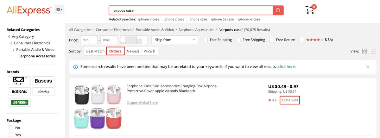The height and width of the screenshot is (138, 380).
Task: Open the airpods case product thumbnail
Action: pyautogui.click(x=98, y=107)
